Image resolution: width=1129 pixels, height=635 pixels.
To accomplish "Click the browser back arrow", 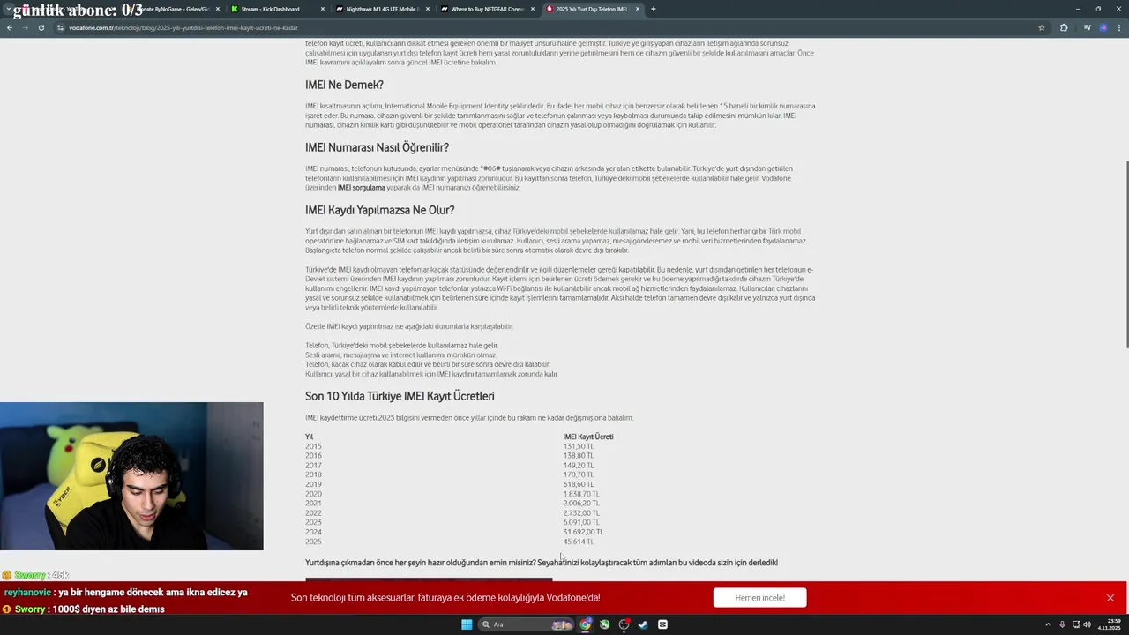I will (9, 27).
